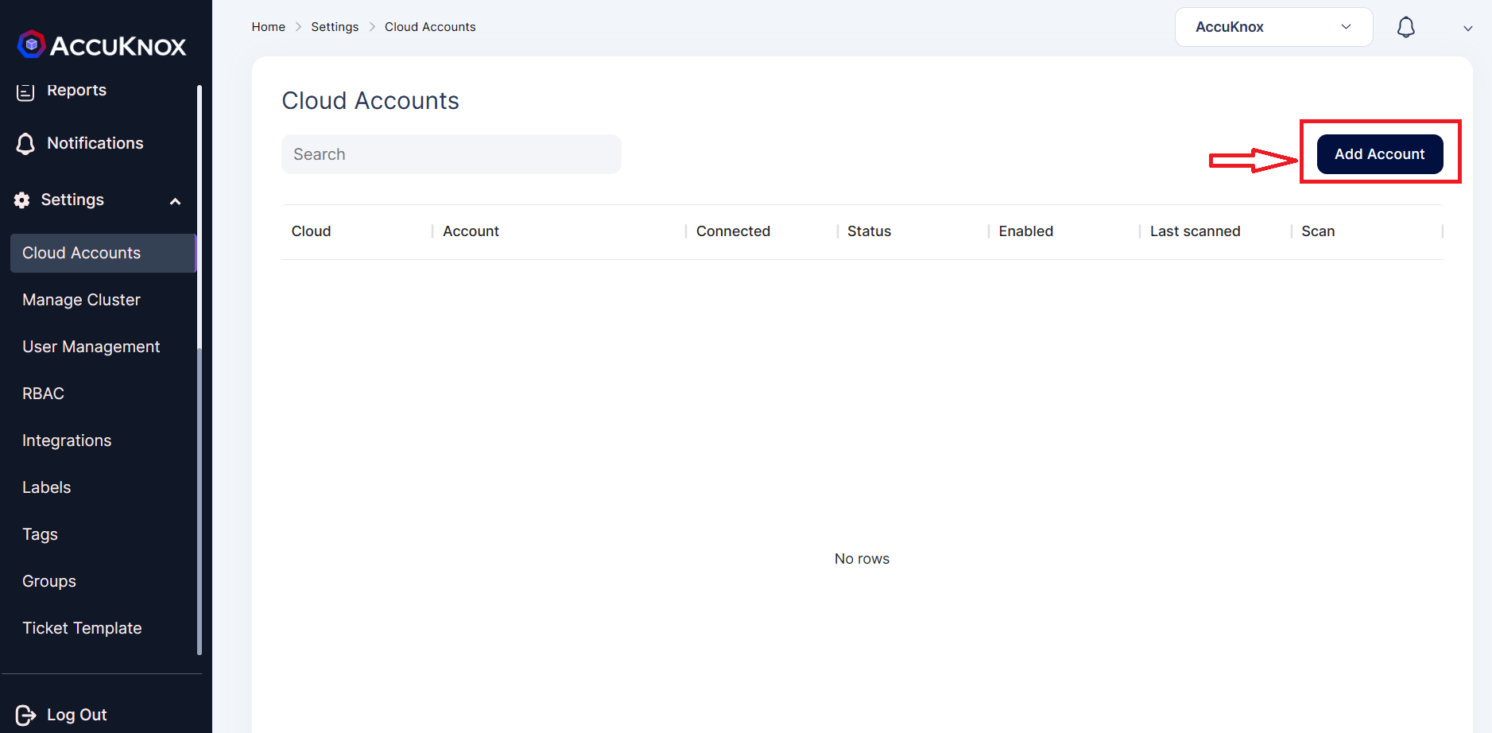This screenshot has height=733, width=1492.
Task: Click the Notifications bell sidebar icon
Action: click(25, 144)
